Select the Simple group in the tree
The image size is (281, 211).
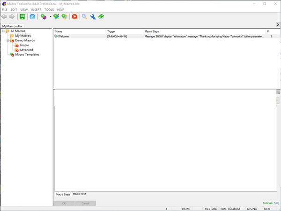pos(24,45)
